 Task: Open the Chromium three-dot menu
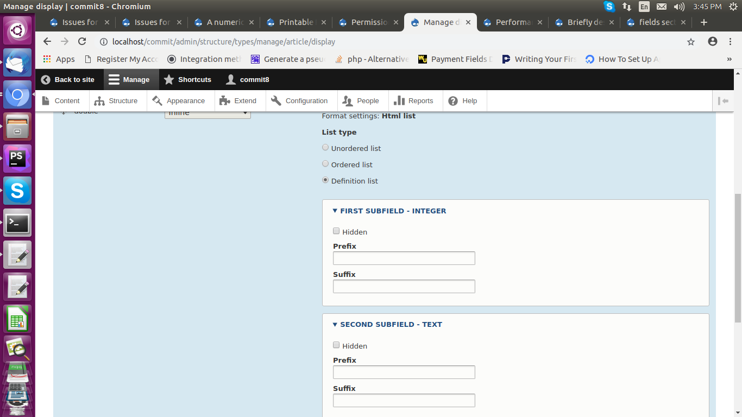[x=732, y=41]
